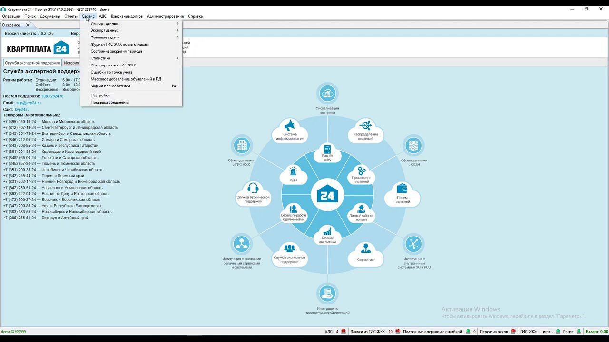Expand the Экспорт данных submenu
This screenshot has width=609, height=342.
point(132,30)
